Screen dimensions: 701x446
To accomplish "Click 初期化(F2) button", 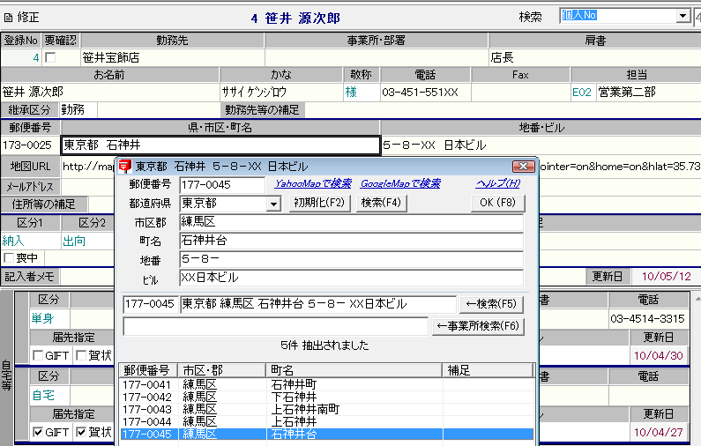I will tap(319, 203).
